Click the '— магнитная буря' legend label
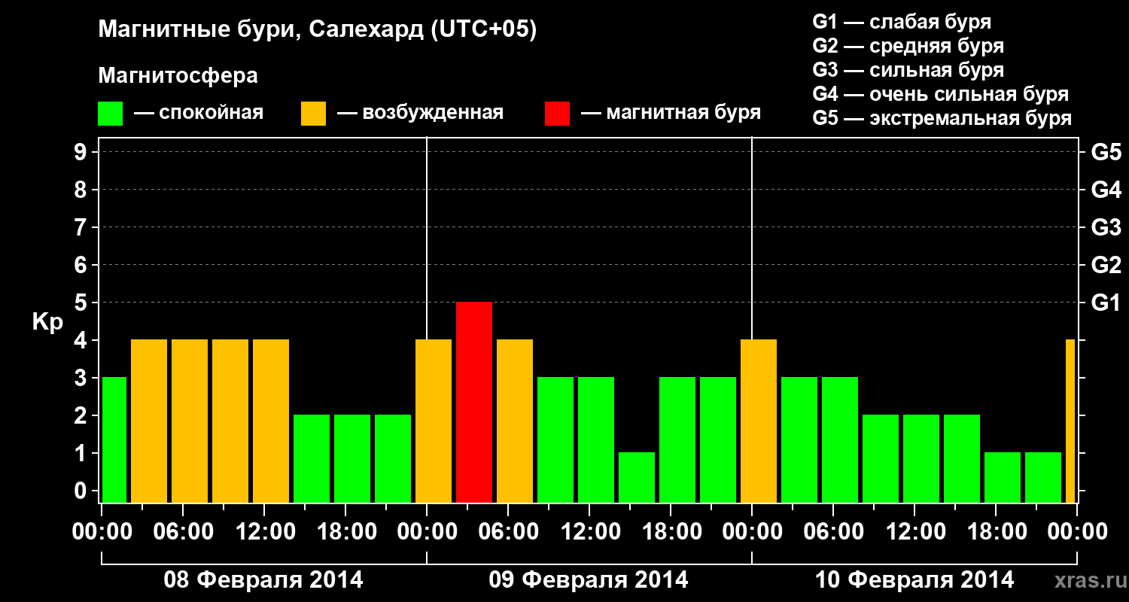Image resolution: width=1129 pixels, height=602 pixels. click(671, 113)
